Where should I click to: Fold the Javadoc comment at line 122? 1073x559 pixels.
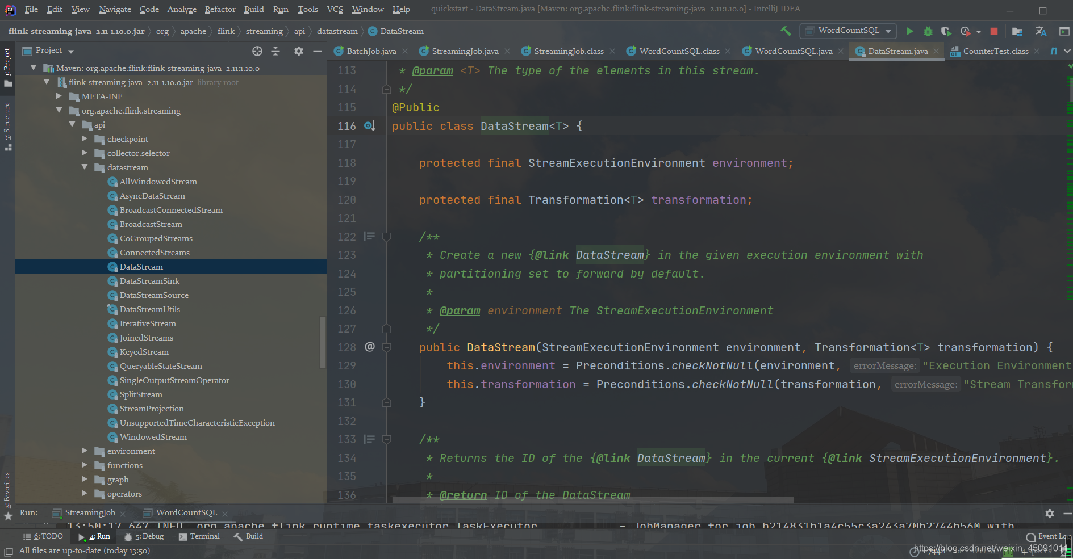pos(386,237)
